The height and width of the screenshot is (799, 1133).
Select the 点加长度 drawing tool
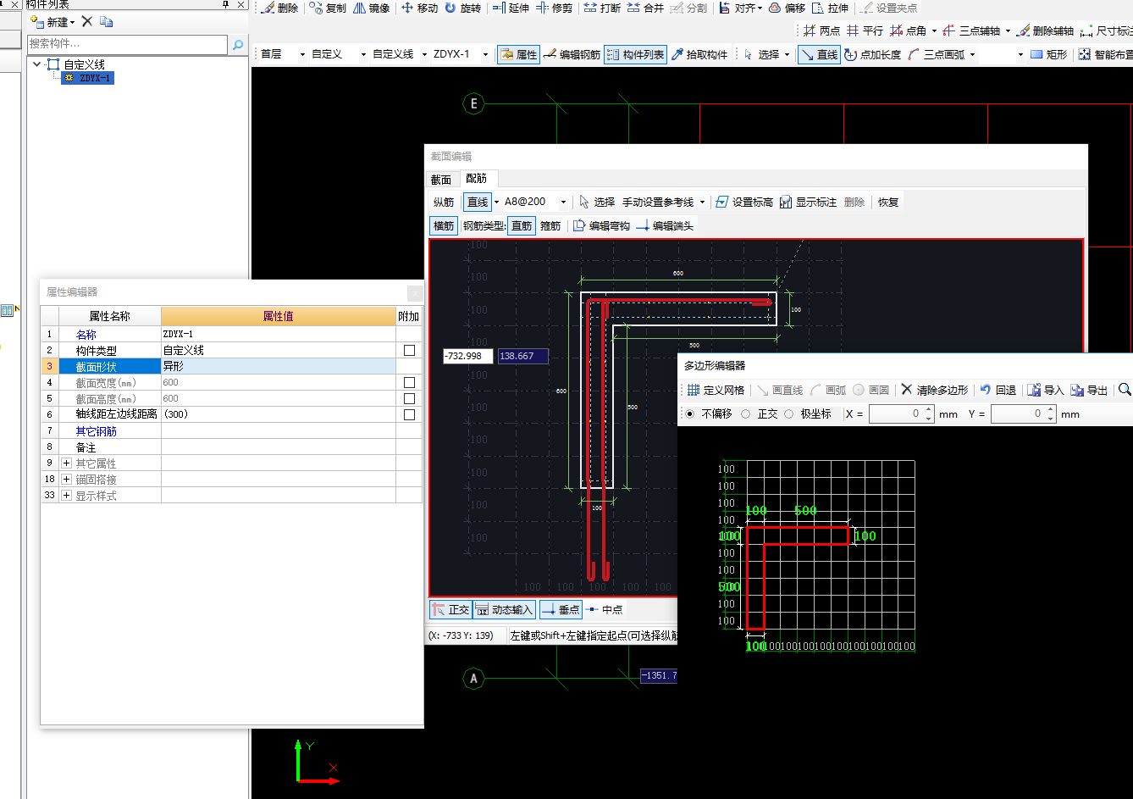872,54
